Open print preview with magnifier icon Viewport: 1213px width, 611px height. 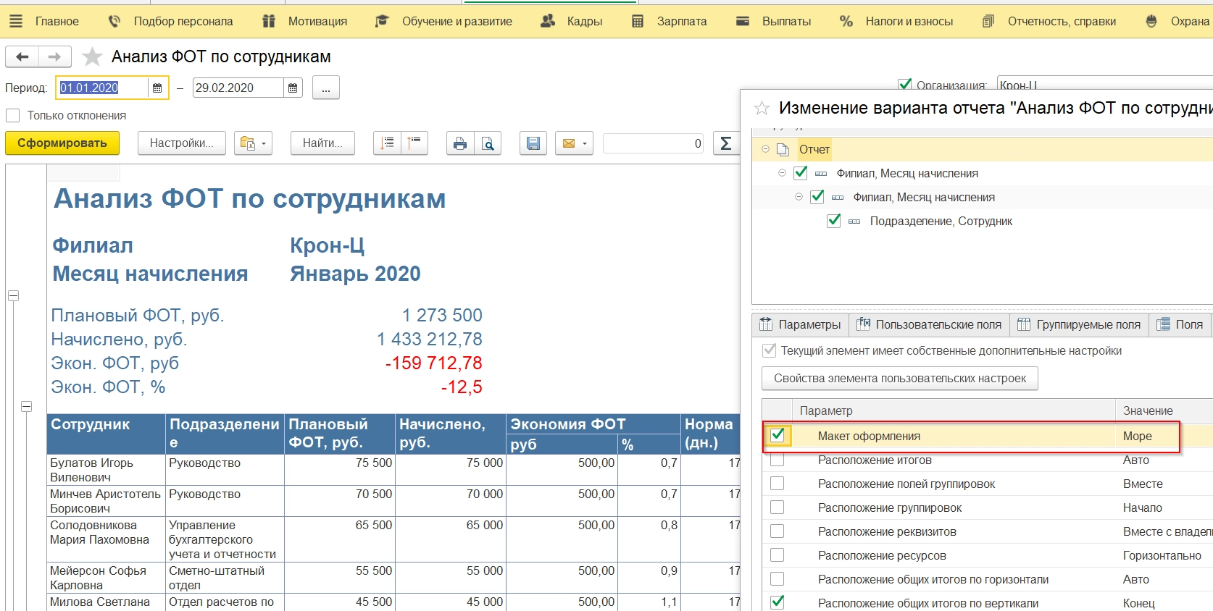[488, 143]
